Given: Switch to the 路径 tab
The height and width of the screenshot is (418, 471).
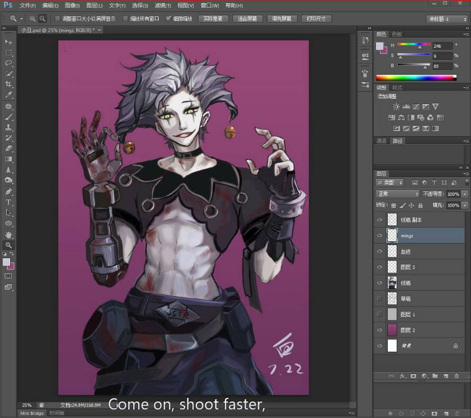Looking at the screenshot, I should point(397,141).
